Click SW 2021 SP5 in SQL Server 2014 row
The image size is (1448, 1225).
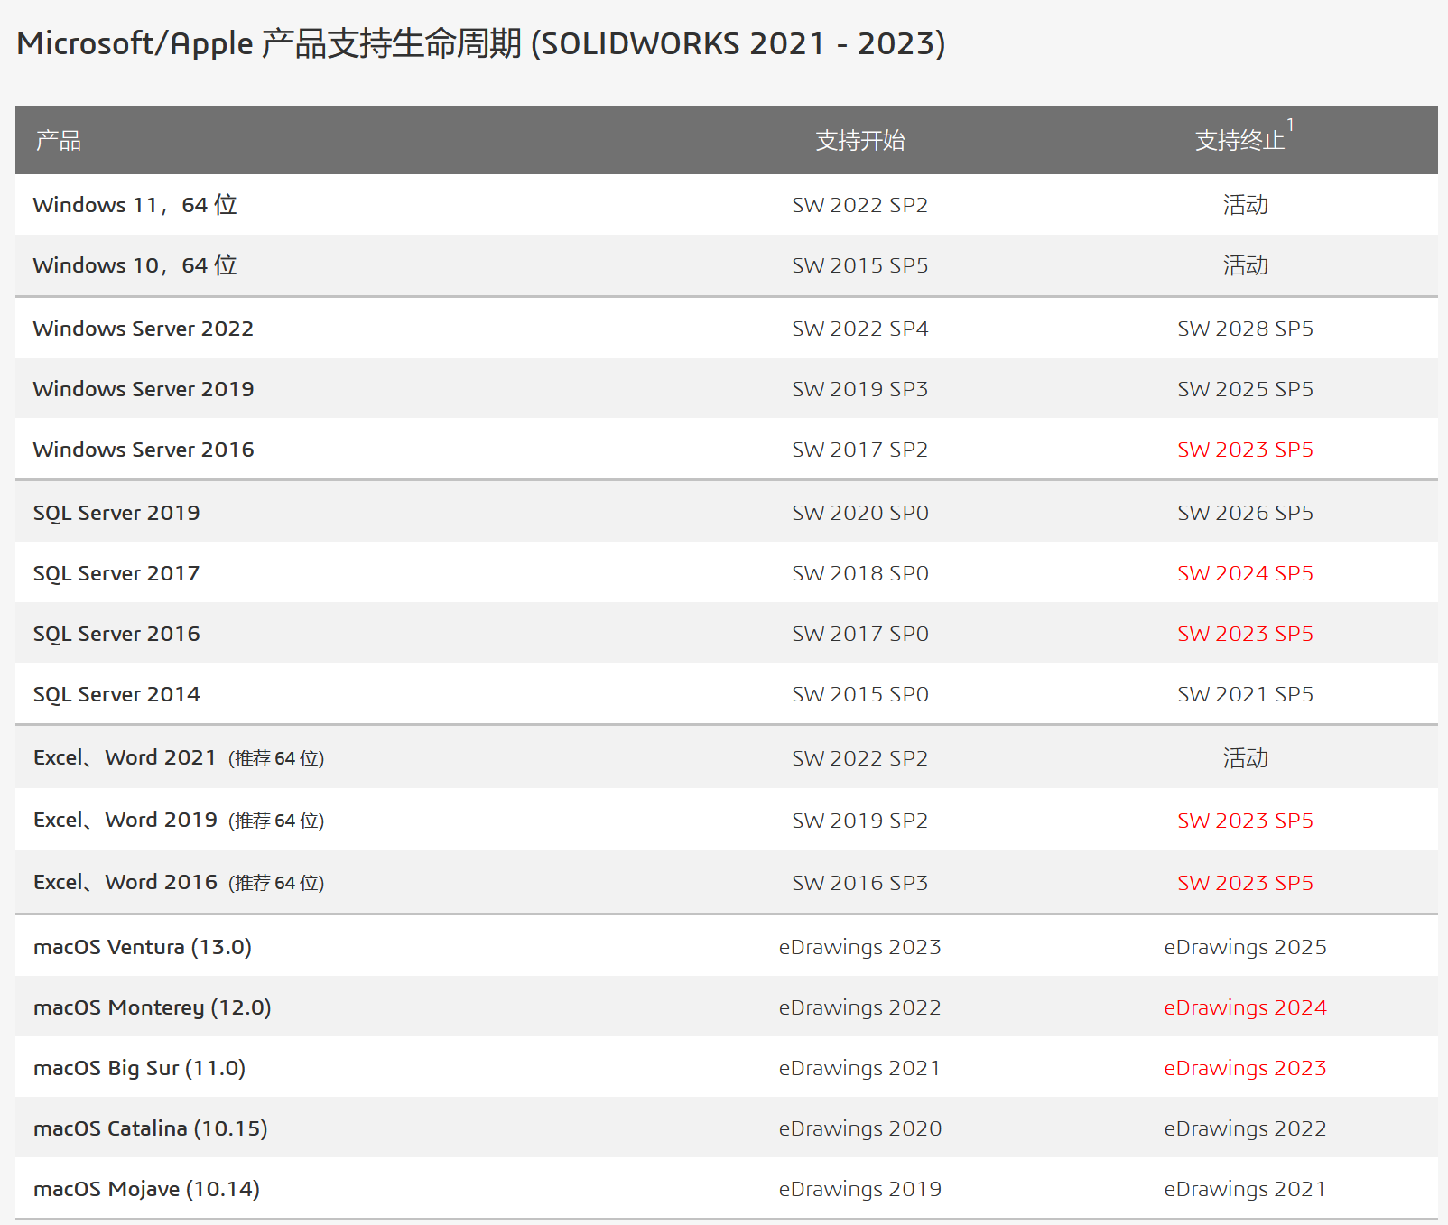click(x=1244, y=694)
